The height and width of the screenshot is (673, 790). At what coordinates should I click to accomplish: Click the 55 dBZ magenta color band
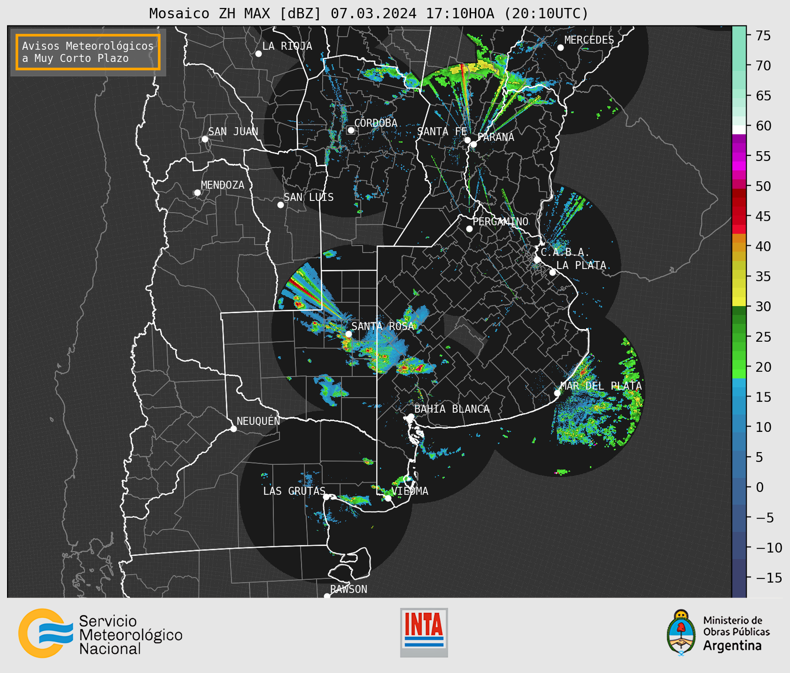point(739,156)
